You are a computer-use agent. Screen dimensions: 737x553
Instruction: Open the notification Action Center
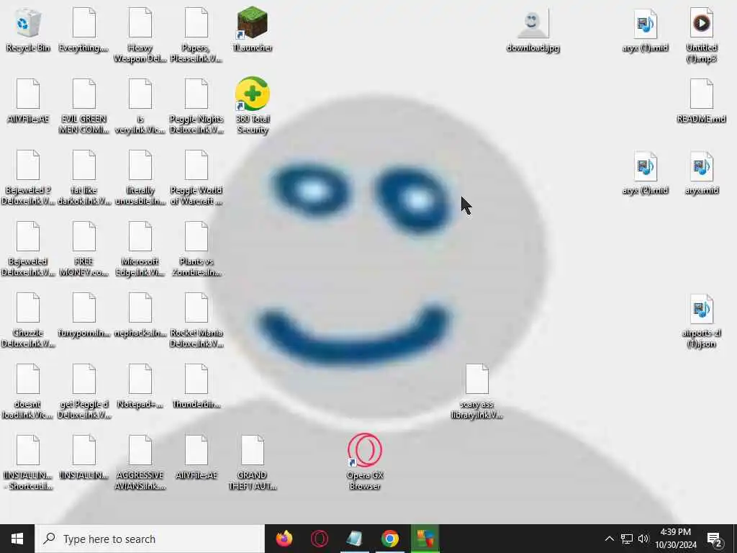point(715,539)
